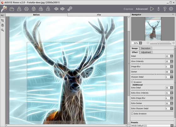Open Help with question mark icon

[165, 9]
